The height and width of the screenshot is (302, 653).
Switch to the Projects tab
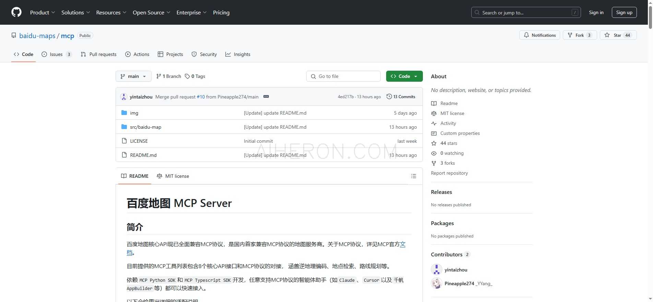pos(170,54)
